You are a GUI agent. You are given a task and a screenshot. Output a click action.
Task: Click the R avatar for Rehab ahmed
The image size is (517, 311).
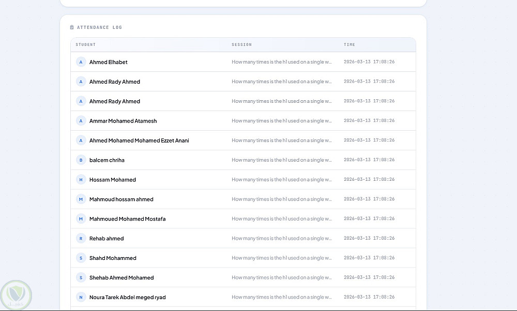tap(81, 239)
